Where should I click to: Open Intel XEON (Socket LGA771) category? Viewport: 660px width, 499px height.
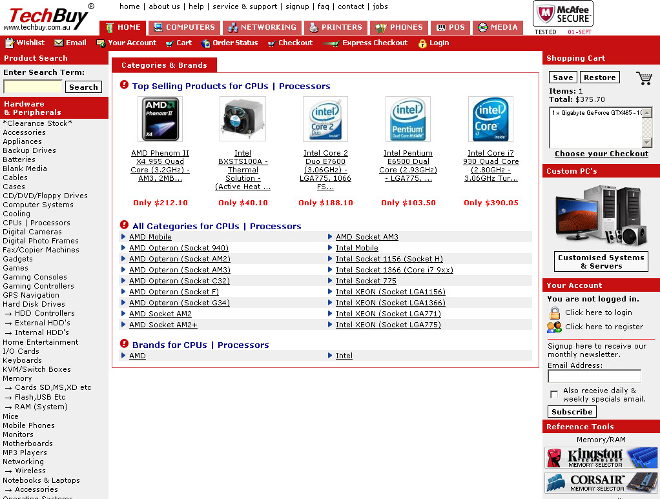click(x=389, y=314)
